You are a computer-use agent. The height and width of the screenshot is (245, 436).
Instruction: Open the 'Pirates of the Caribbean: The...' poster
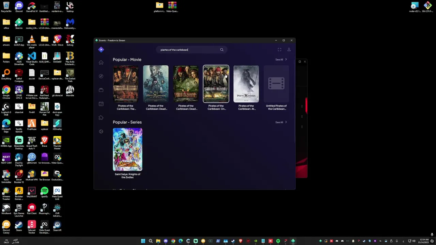tap(126, 84)
